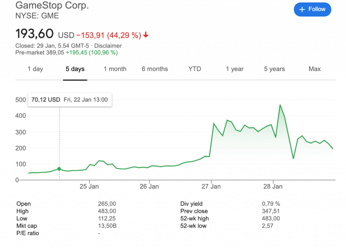Screen dimensions: 346x248
Task: Click the 27 Jan axis label
Action: (x=211, y=186)
